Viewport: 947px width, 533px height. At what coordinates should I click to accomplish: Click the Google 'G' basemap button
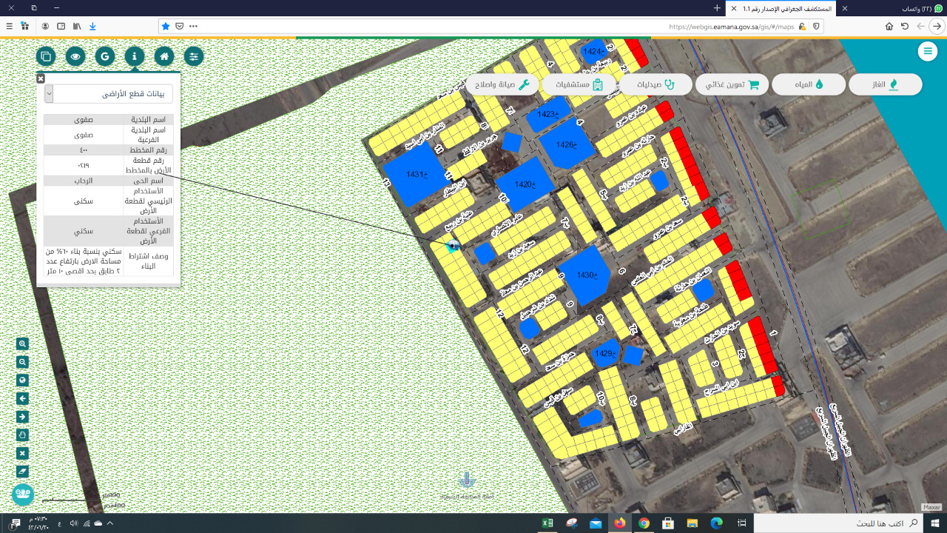[x=105, y=56]
